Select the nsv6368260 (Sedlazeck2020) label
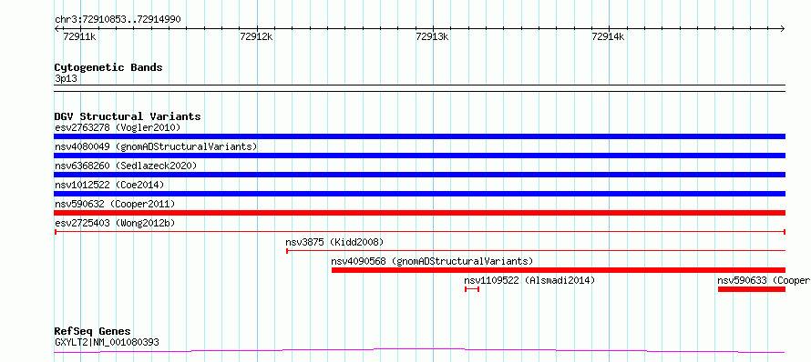This screenshot has width=811, height=362. 126,166
